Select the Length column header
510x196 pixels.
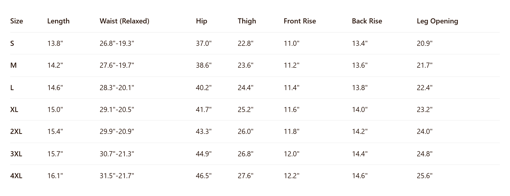58,21
